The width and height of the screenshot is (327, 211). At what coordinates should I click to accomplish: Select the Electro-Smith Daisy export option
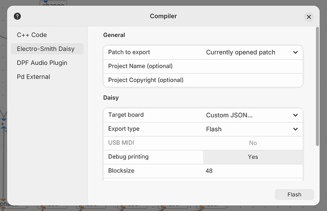tap(47, 49)
